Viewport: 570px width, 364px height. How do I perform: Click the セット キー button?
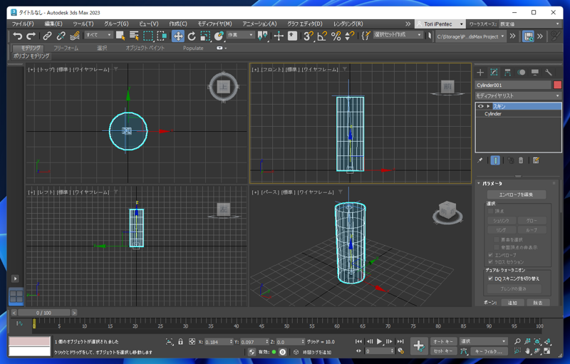(x=442, y=351)
